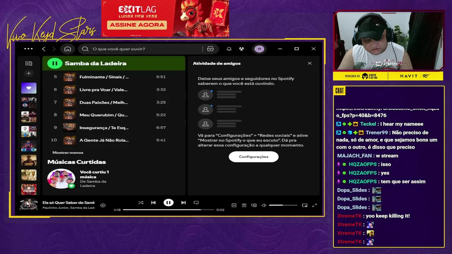Open Connect to a device

point(254,205)
